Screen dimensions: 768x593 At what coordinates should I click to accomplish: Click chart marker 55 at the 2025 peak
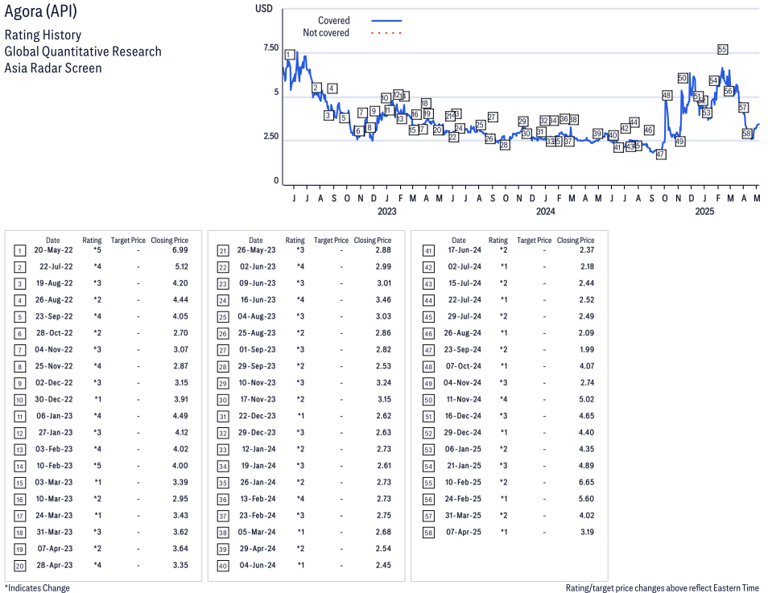click(722, 49)
